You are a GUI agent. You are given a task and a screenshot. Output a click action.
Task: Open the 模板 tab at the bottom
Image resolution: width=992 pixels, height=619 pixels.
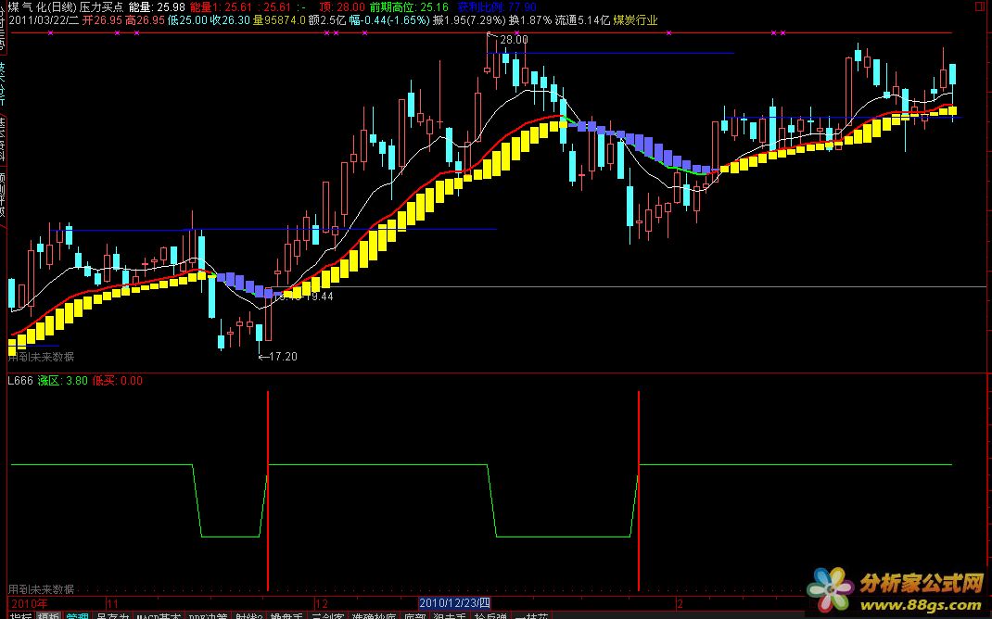[49, 616]
